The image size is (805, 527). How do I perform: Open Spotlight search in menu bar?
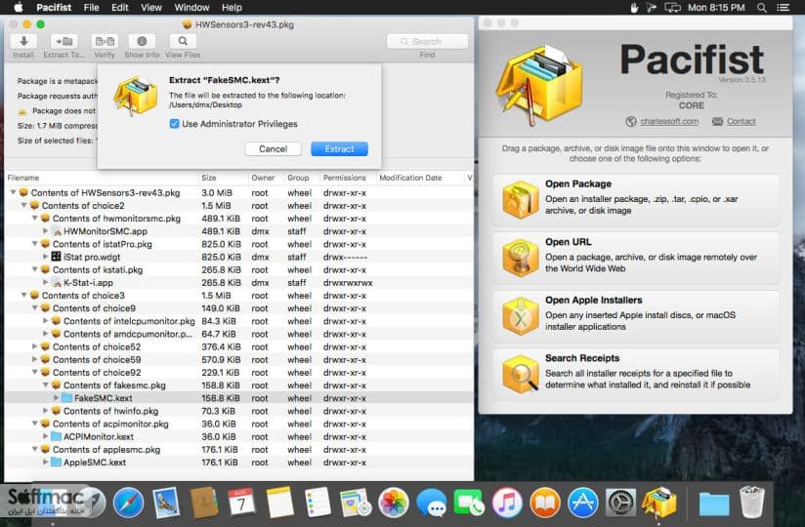(x=762, y=8)
